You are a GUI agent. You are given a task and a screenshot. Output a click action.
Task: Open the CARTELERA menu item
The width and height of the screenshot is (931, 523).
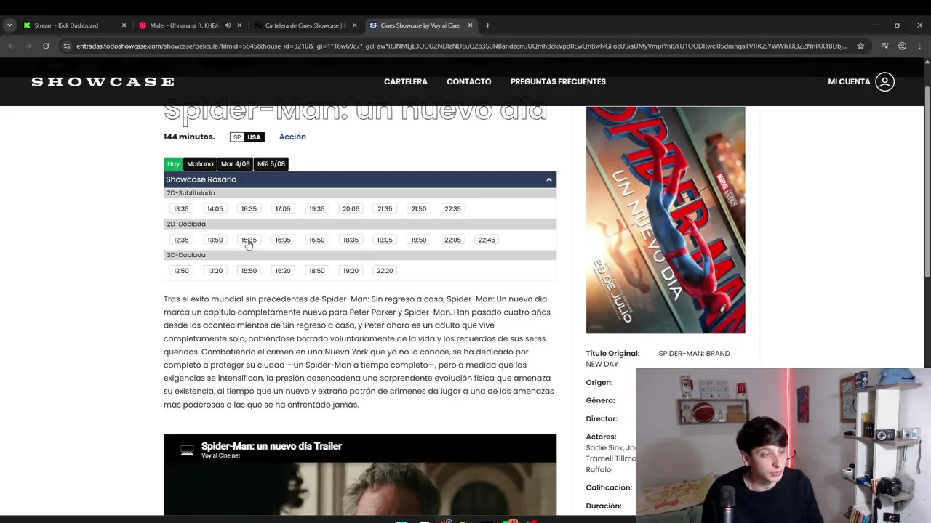pyautogui.click(x=406, y=81)
